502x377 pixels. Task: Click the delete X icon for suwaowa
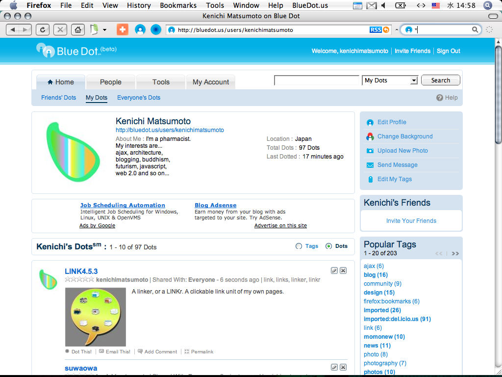(343, 367)
